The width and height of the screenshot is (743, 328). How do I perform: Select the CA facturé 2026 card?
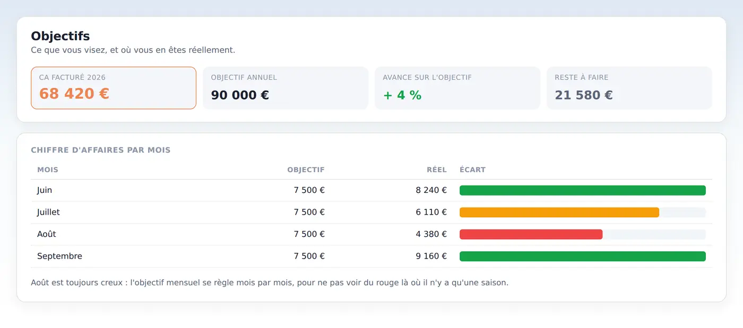(x=114, y=88)
